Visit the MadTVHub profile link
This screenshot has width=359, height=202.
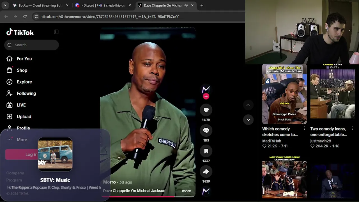pos(271,141)
